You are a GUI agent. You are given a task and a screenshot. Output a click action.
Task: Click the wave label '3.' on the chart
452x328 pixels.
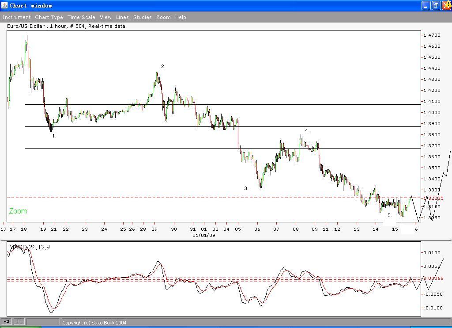(x=246, y=189)
